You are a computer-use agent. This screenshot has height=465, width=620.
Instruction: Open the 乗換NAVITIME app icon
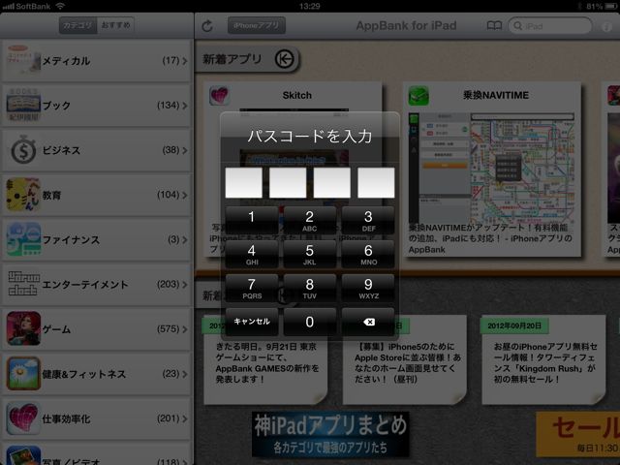418,96
